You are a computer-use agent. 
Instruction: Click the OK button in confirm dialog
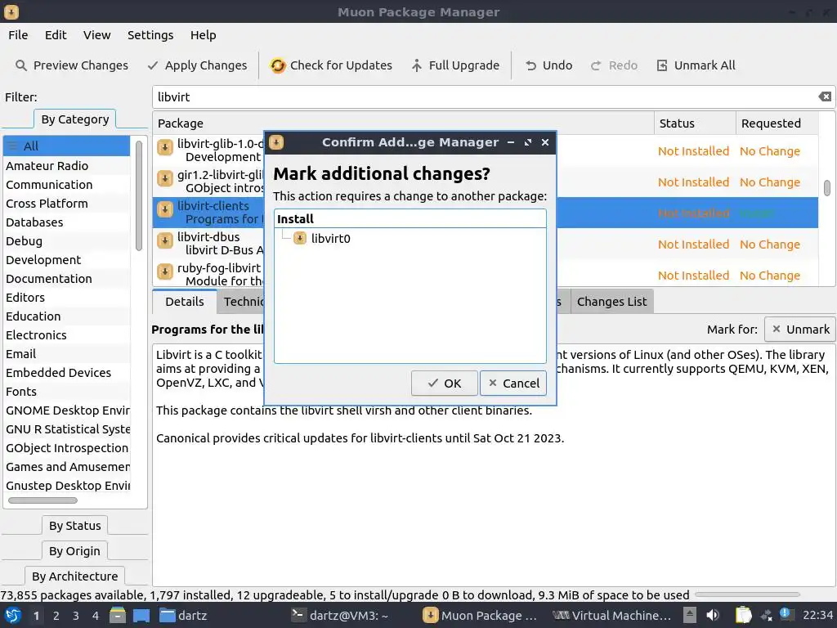tap(444, 383)
